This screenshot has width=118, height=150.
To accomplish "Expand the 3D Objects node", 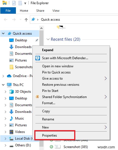I will [x=6, y=92].
